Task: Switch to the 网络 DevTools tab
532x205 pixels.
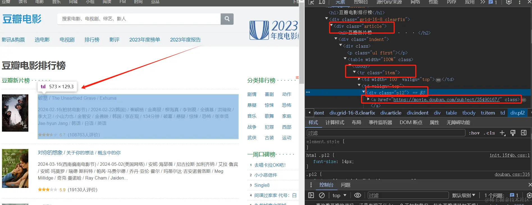Action: tap(415, 2)
